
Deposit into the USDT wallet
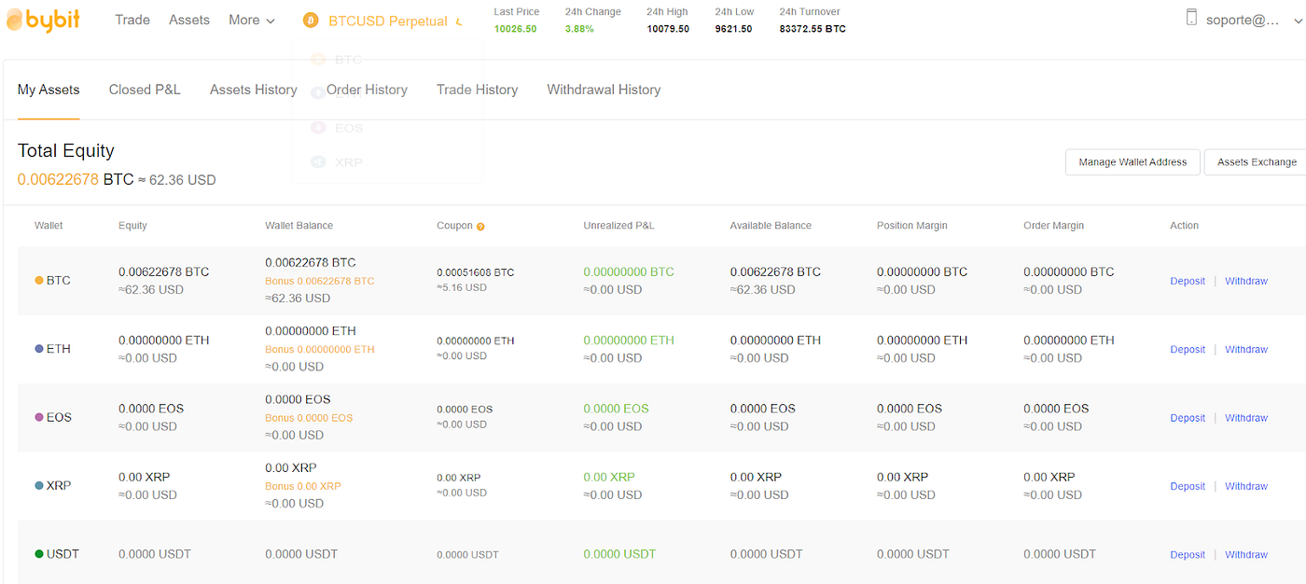(x=1187, y=553)
